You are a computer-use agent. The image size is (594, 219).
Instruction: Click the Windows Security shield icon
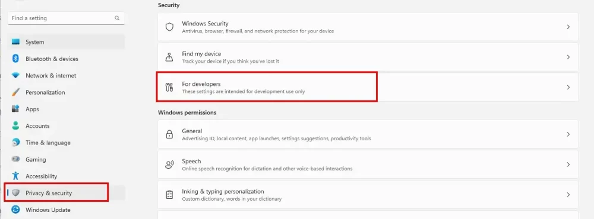click(x=169, y=27)
